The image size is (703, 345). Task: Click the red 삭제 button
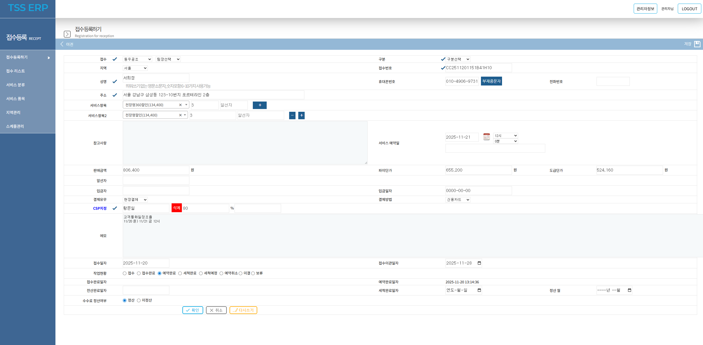(177, 208)
